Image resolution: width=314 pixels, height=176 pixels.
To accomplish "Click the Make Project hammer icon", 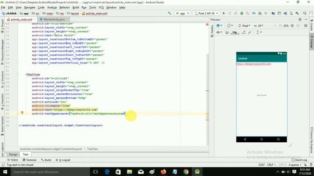I will (170, 13).
